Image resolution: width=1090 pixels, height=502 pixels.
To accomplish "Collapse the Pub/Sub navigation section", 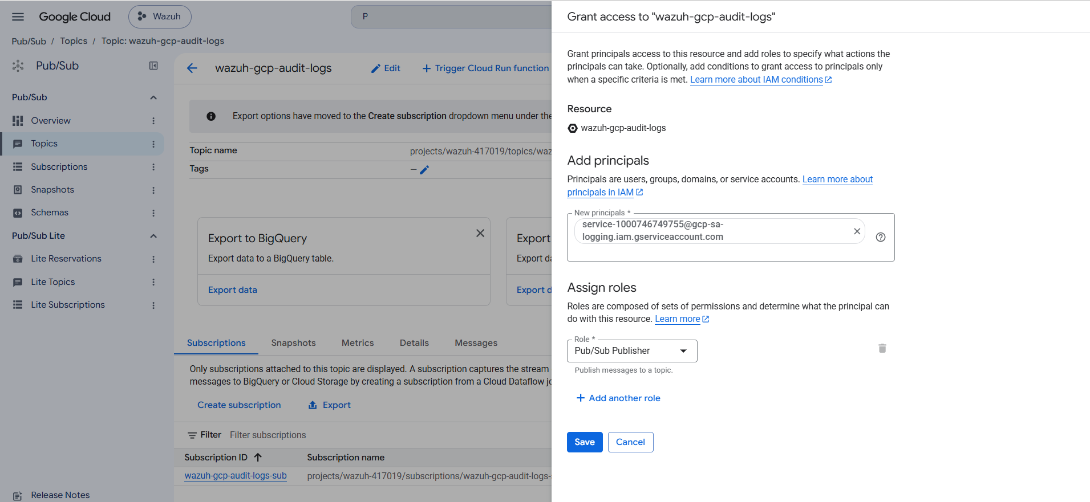I will tap(153, 97).
